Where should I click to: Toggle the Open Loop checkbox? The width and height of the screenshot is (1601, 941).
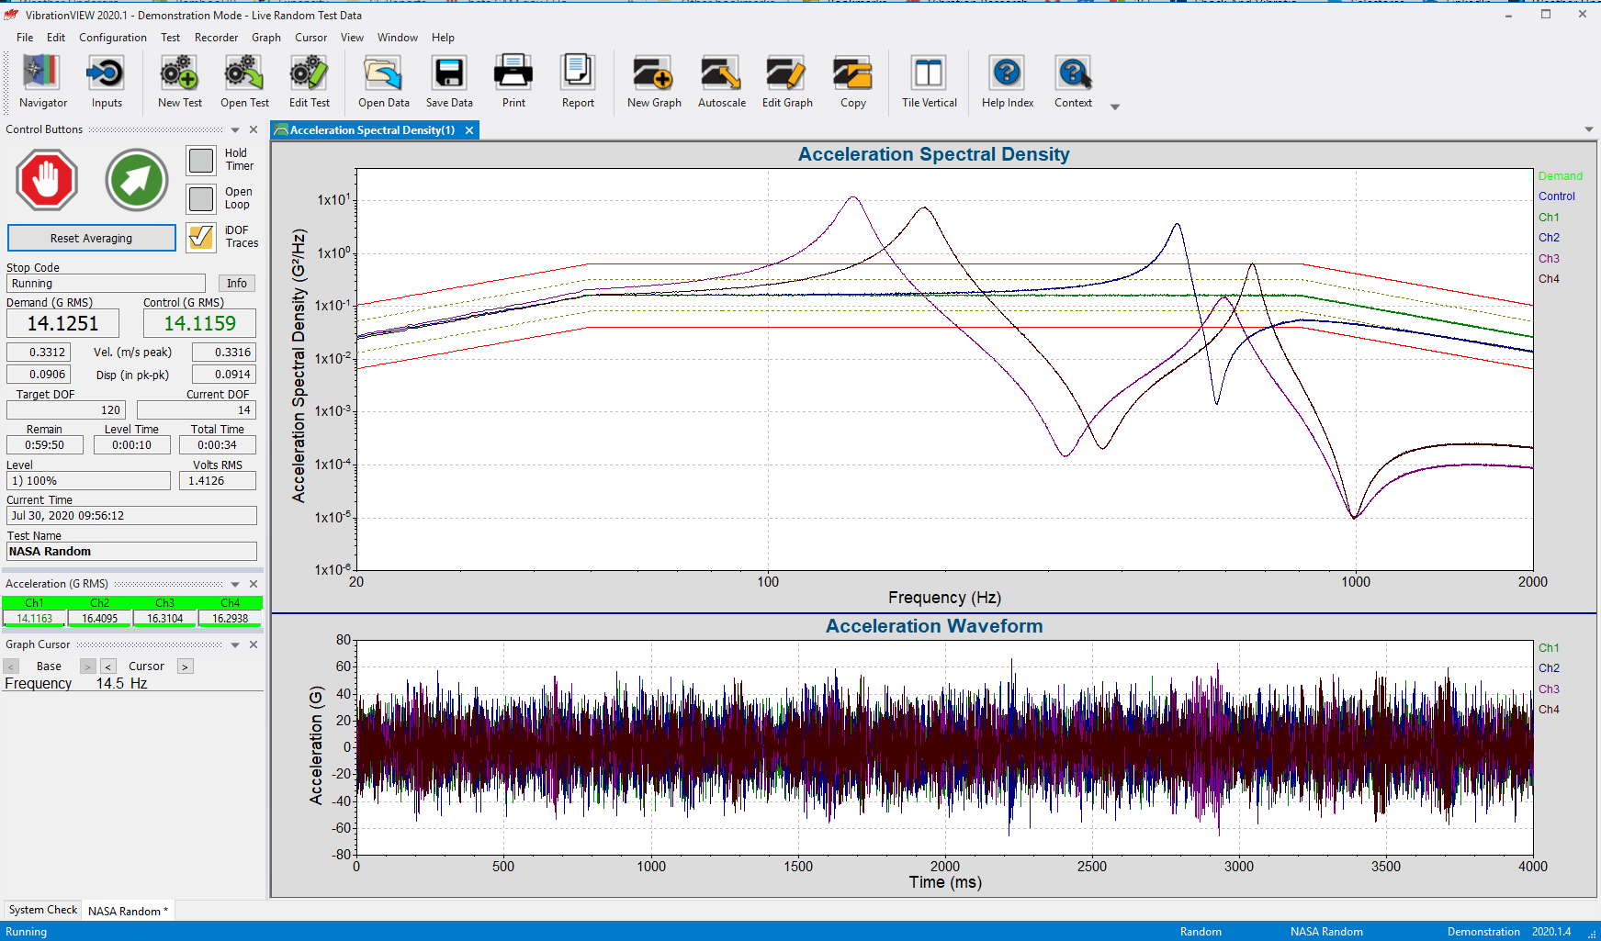[x=200, y=197]
